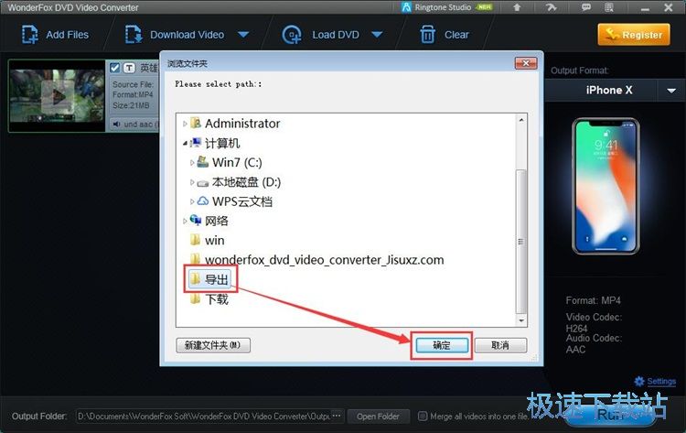Click the T subtitle icon on video item
The height and width of the screenshot is (433, 686).
129,68
